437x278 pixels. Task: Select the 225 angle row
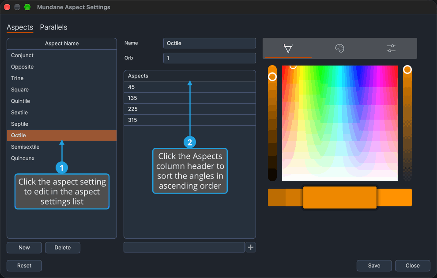coord(189,109)
